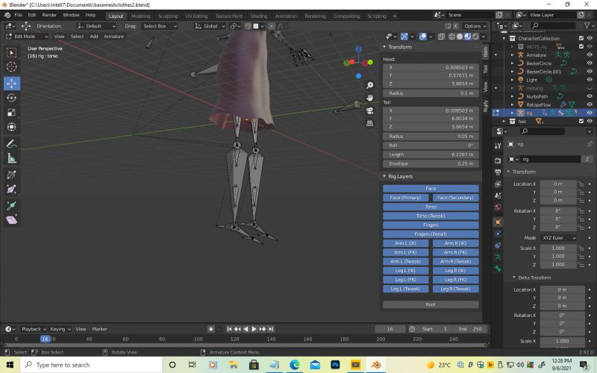Screen dimensions: 597x373
Task: Open Blender from Windows taskbar
Action: (376, 365)
